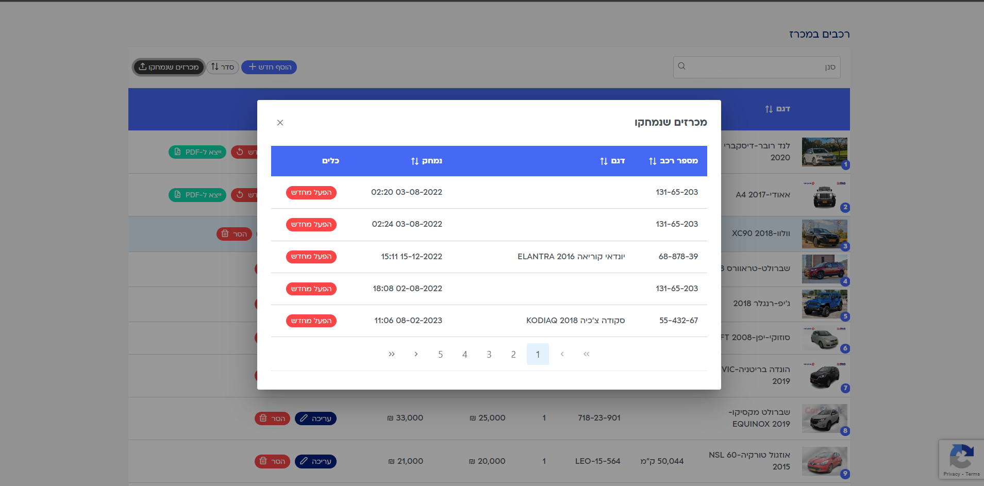The image size is (984, 486).
Task: Edit the Chevrolet EQUINOX 2019 row
Action: click(x=315, y=418)
